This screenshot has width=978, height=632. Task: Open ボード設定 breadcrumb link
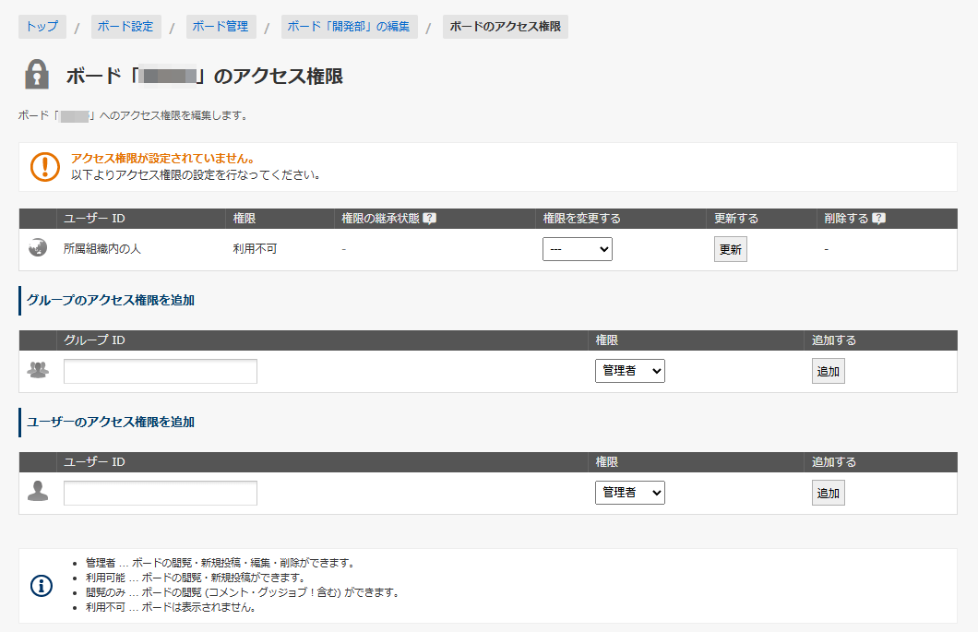point(126,26)
